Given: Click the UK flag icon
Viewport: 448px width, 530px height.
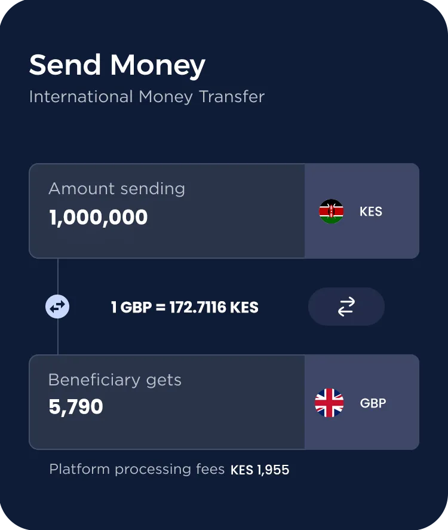Looking at the screenshot, I should (x=329, y=403).
